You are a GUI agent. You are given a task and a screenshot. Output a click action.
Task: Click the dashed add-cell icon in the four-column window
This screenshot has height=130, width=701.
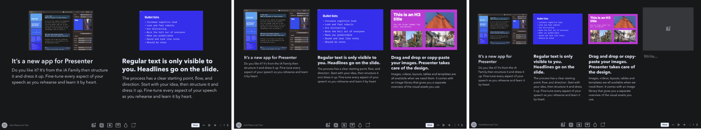coord(603,125)
